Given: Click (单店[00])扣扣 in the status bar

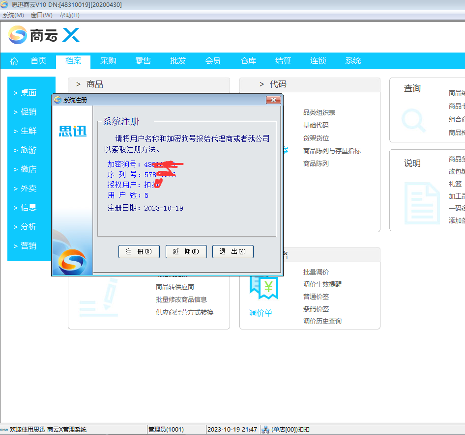Looking at the screenshot, I should point(291,430).
